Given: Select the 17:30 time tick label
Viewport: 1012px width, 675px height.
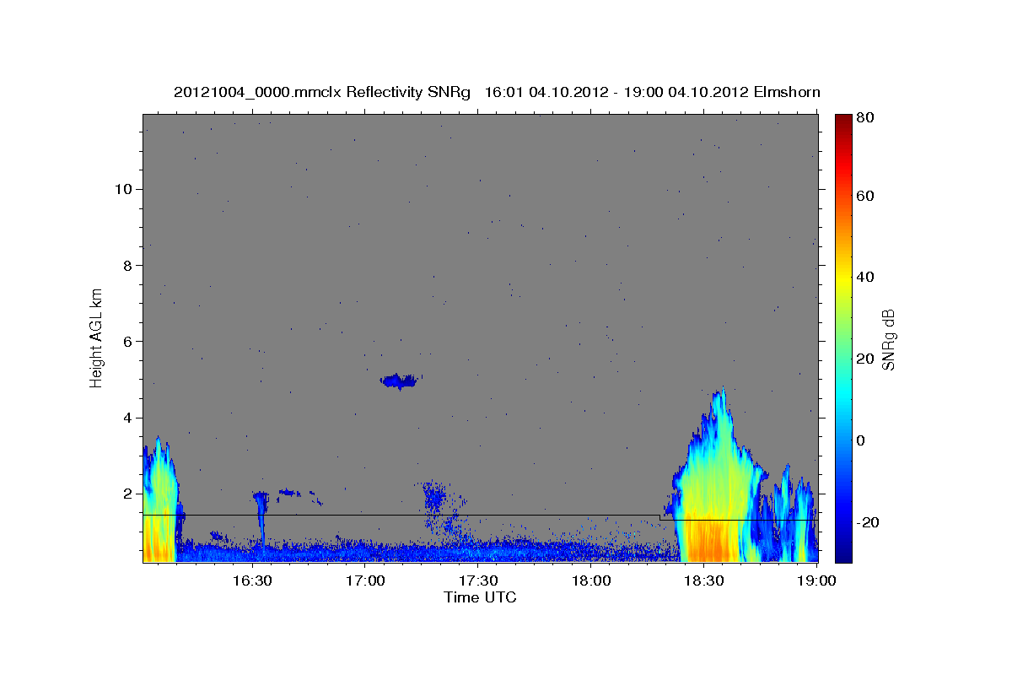Looking at the screenshot, I should tap(478, 580).
